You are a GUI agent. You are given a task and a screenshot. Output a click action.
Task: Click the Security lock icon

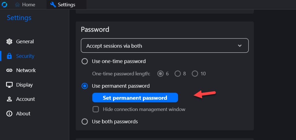(9, 56)
